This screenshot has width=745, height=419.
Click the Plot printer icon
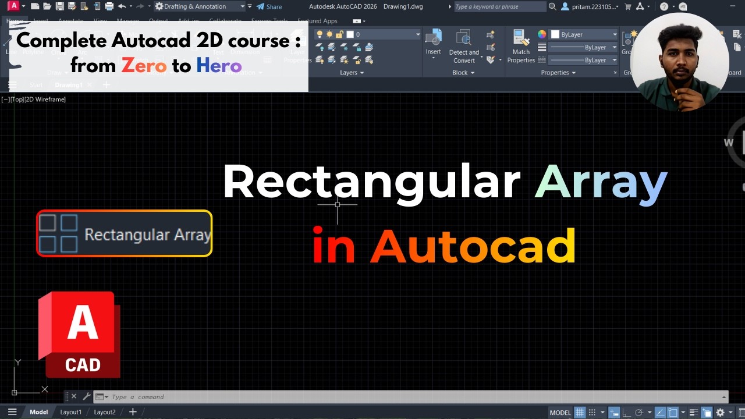(109, 6)
